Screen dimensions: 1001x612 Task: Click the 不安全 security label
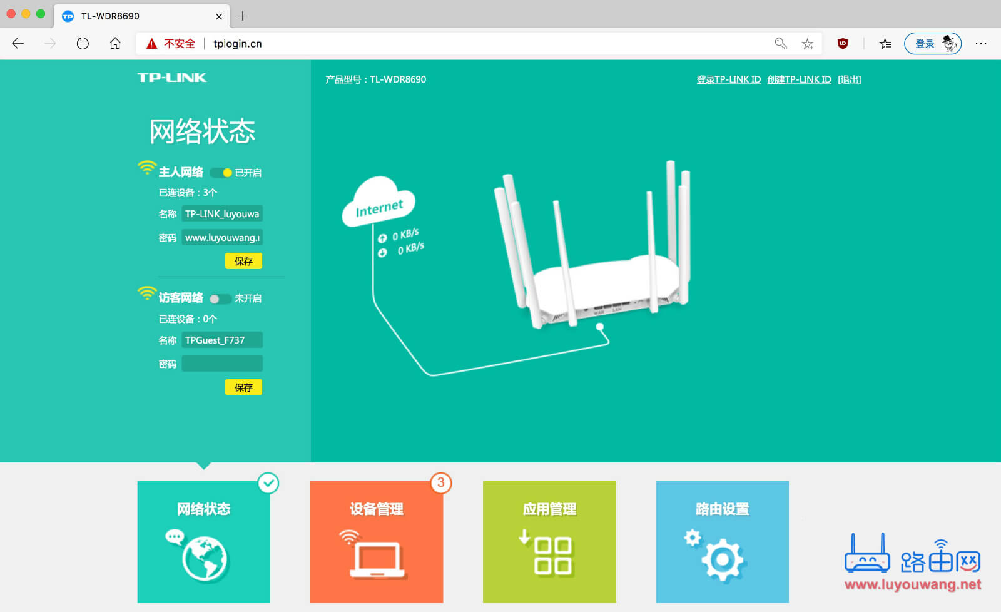coord(180,43)
